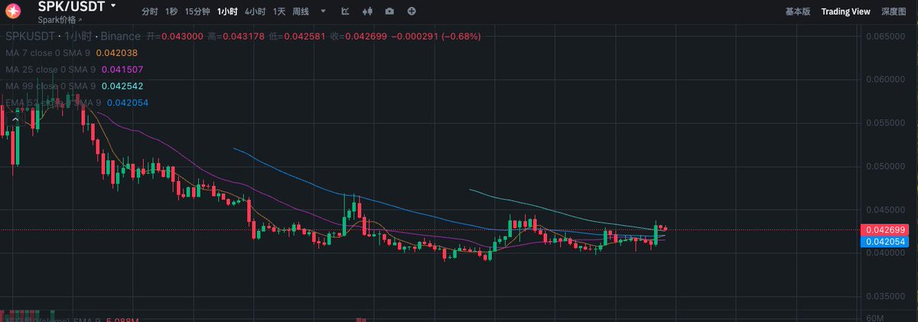Select the EMA 52 indicator legend
This screenshot has height=322, width=918.
(54, 102)
